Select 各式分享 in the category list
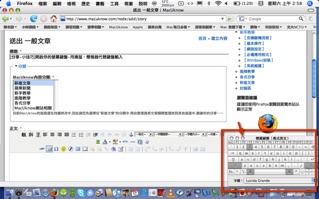Image resolution: width=319 pixels, height=199 pixels. 34,103
